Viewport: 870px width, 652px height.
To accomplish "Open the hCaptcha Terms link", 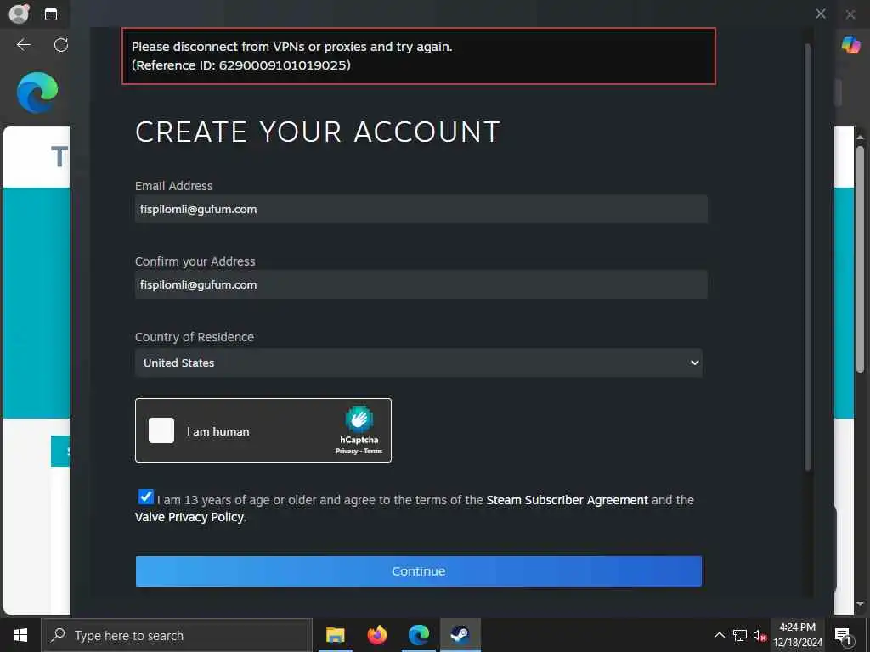I will pyautogui.click(x=373, y=452).
